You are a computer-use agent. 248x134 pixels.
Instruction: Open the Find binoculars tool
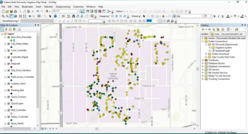74,16
